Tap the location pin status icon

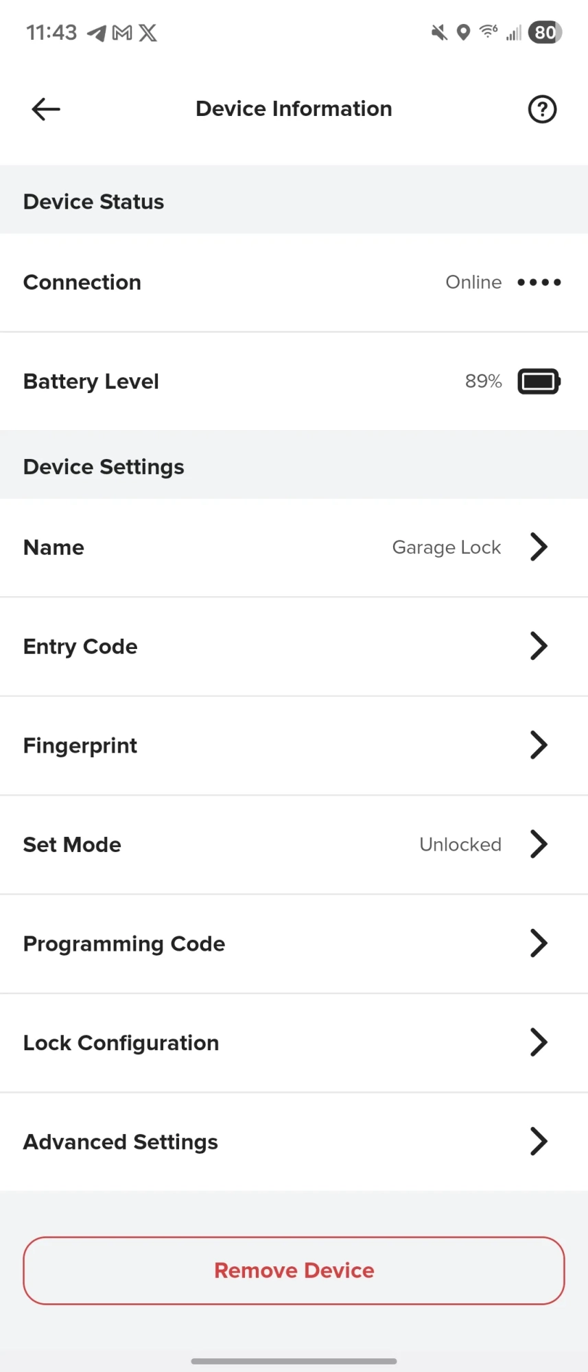pos(464,32)
